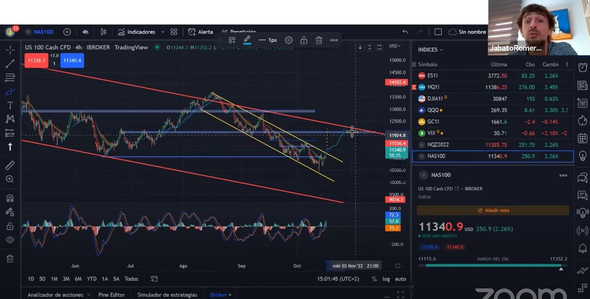Open more options in the floating toolbar

tap(334, 40)
